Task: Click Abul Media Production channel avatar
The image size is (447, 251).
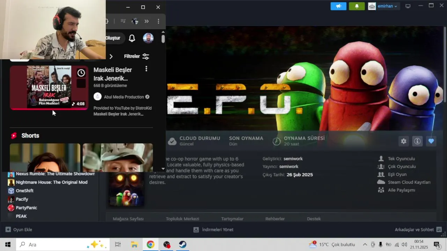Action: coord(97,97)
